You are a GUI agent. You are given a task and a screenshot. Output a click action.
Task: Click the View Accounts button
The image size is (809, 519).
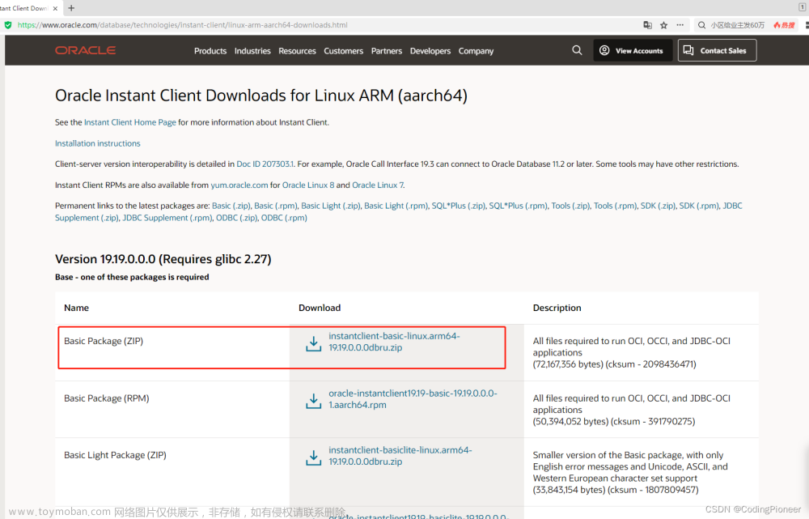(633, 50)
